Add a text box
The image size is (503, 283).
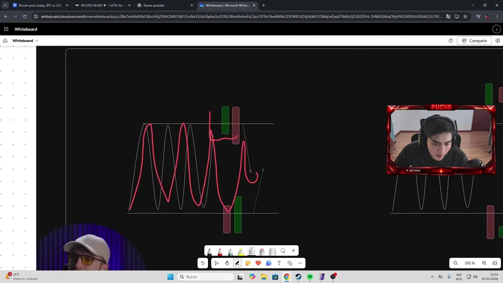click(x=279, y=263)
